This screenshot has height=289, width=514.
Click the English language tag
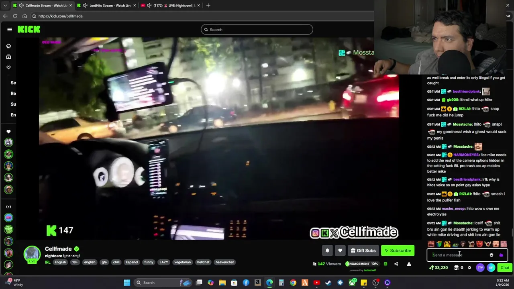(x=60, y=262)
